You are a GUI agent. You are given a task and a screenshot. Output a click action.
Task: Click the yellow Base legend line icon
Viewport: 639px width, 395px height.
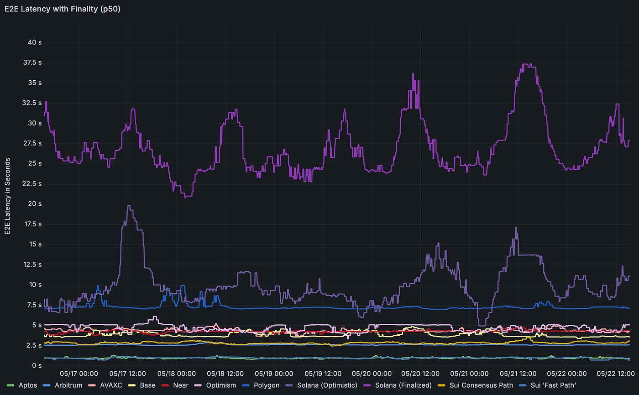click(131, 385)
